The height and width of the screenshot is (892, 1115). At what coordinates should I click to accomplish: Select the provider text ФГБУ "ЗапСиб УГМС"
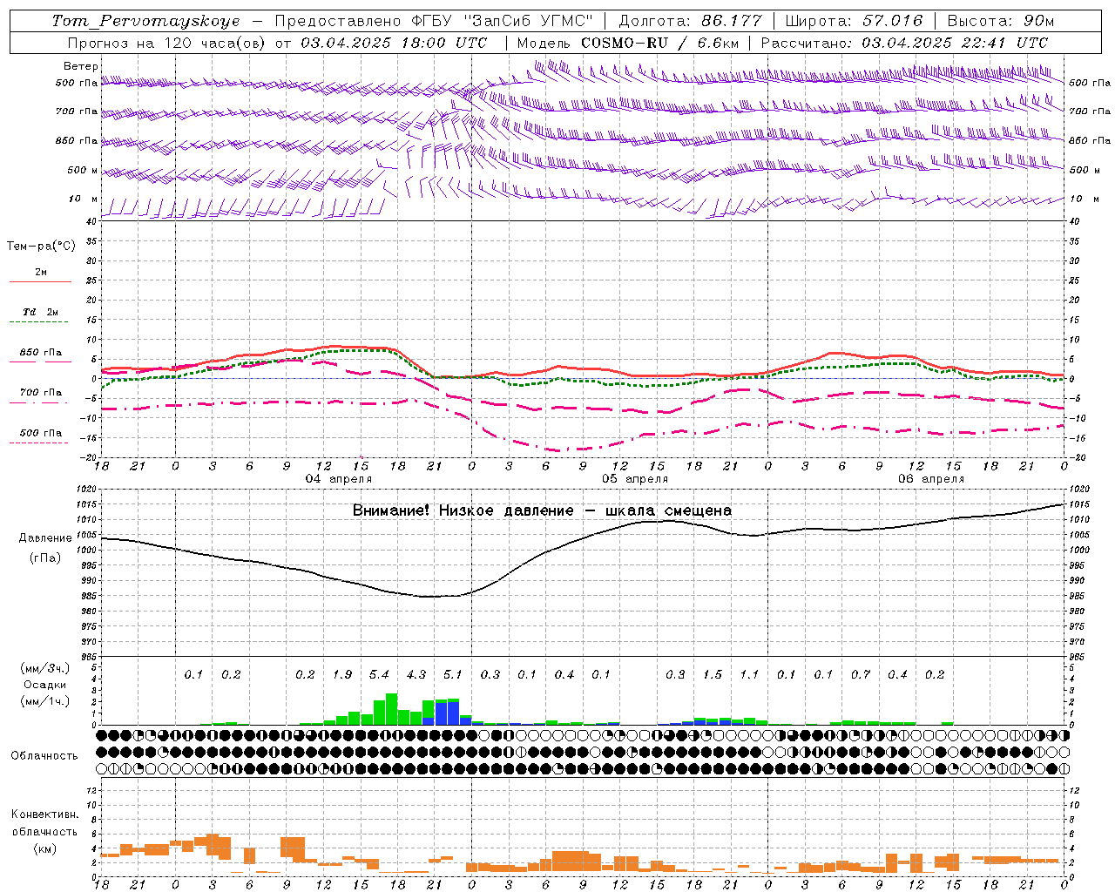pos(501,21)
